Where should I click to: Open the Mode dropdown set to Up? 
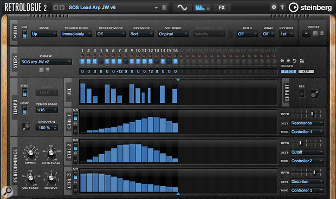(44, 34)
